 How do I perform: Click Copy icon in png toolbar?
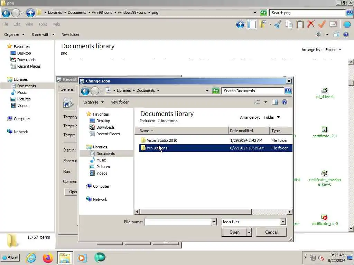tap(289, 24)
